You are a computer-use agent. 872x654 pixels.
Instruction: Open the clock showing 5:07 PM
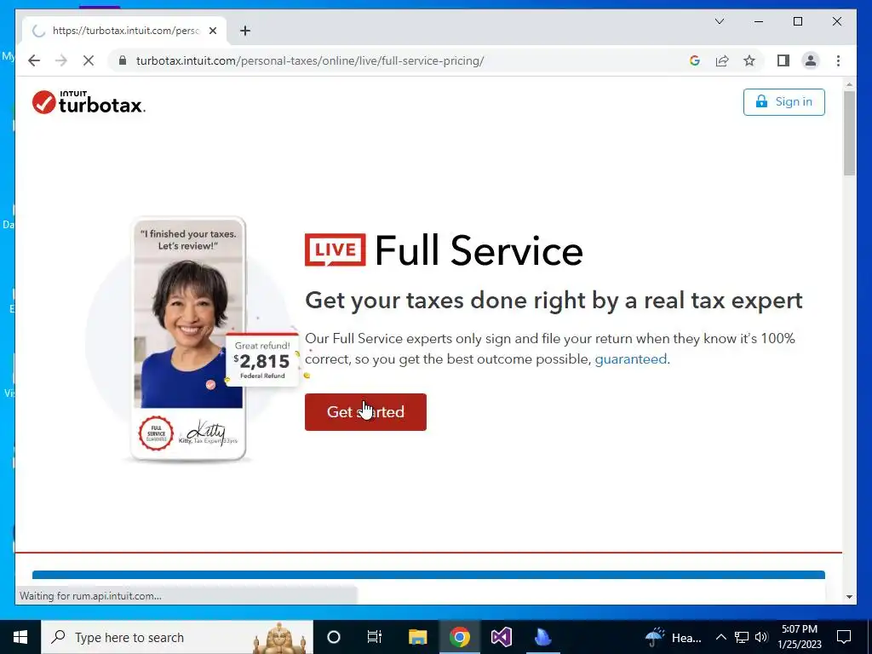[x=800, y=637]
